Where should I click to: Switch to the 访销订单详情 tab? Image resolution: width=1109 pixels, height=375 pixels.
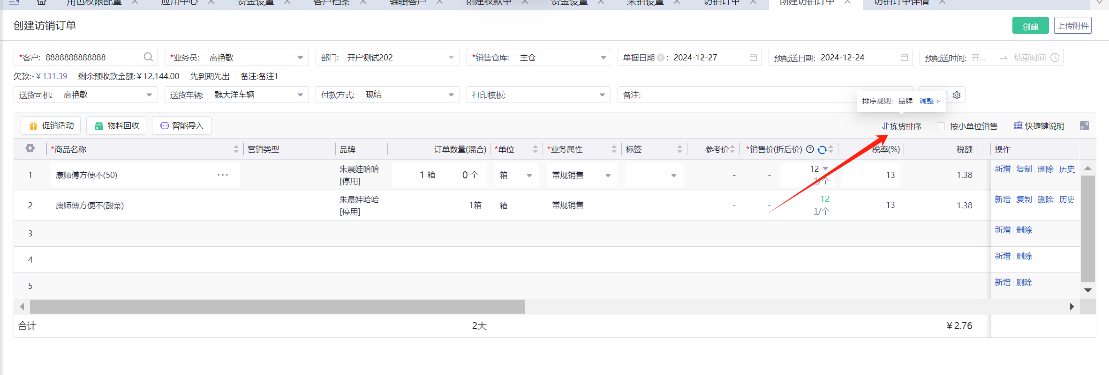901,3
